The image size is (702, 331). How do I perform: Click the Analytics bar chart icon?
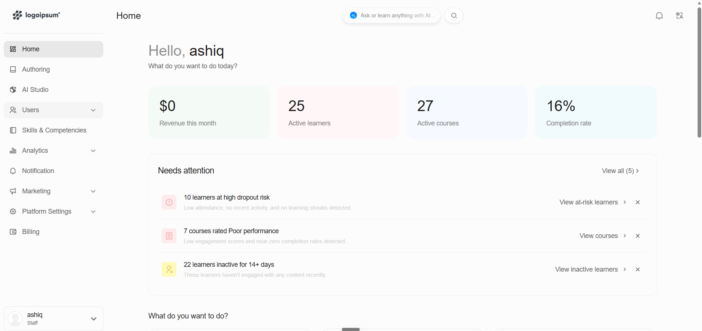pyautogui.click(x=13, y=151)
